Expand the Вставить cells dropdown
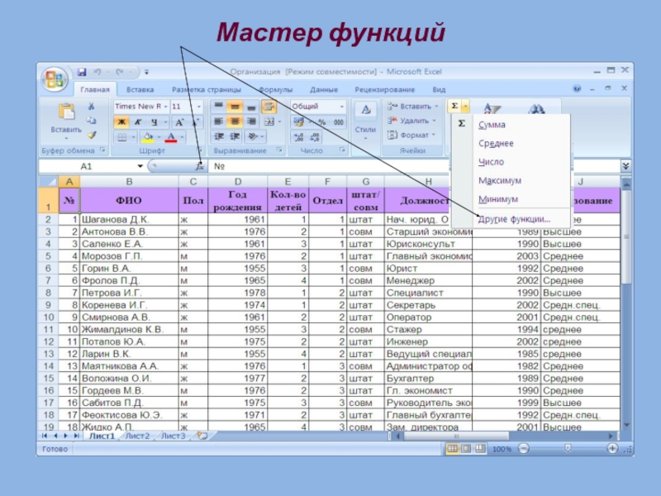This screenshot has width=661, height=496. (x=437, y=107)
